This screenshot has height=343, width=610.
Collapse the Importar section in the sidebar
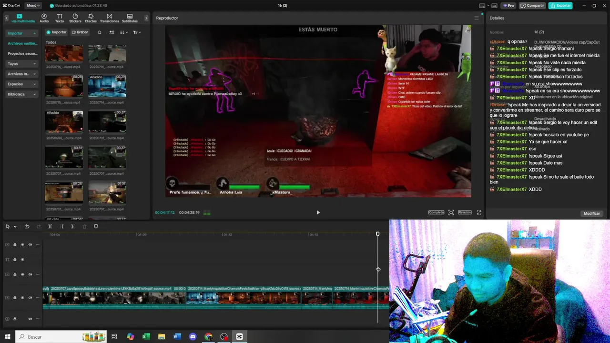pyautogui.click(x=22, y=33)
